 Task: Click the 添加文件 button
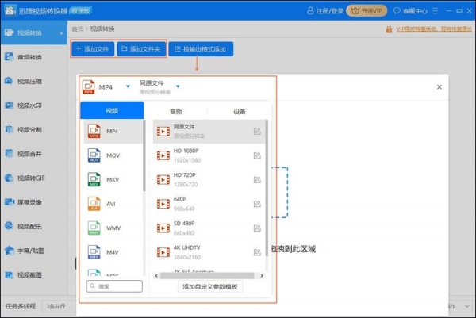(93, 49)
